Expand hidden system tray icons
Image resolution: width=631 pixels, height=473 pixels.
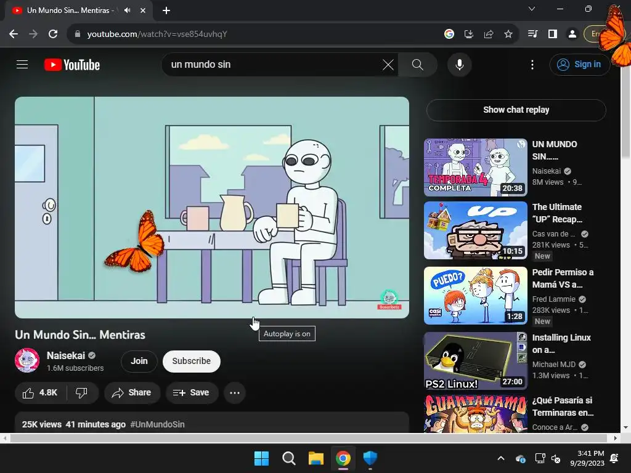tap(501, 458)
